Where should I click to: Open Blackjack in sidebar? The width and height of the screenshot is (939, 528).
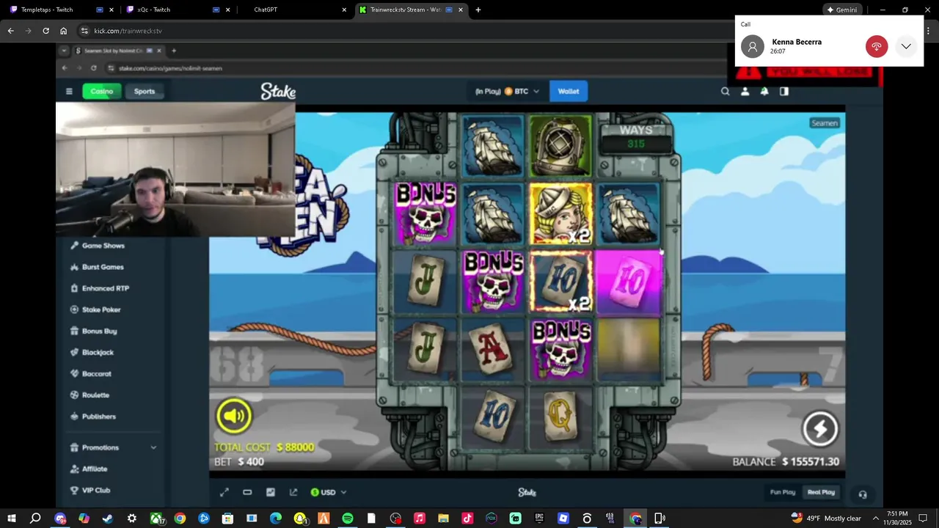[x=98, y=353]
